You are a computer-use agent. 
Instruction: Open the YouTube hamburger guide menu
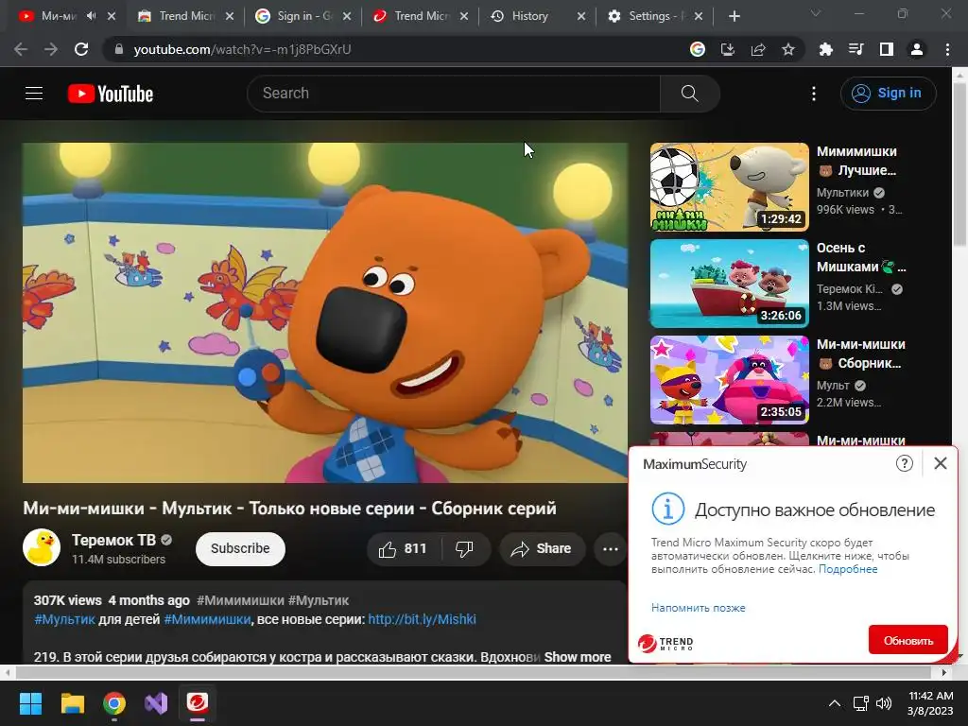coord(34,94)
